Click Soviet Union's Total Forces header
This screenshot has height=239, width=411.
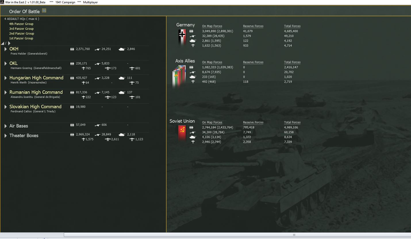tap(292, 123)
